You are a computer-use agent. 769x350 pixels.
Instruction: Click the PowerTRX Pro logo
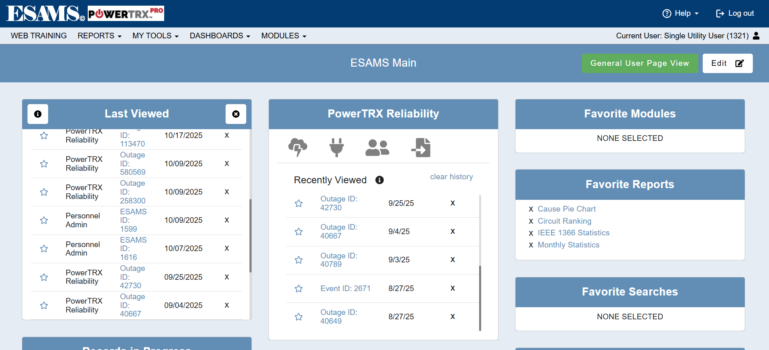pos(126,14)
